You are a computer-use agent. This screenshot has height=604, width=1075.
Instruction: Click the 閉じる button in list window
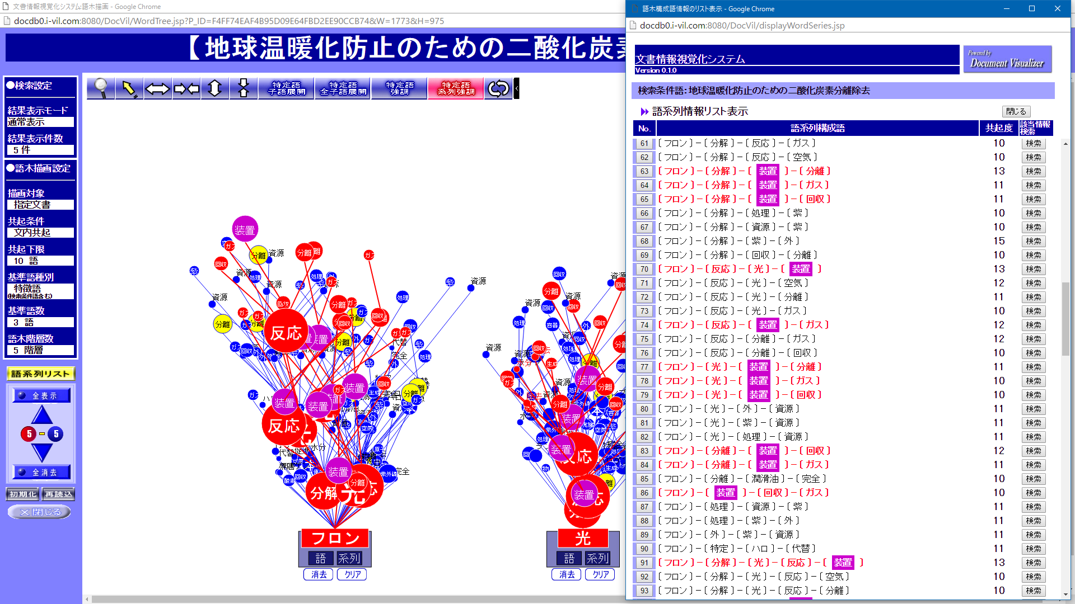1016,111
